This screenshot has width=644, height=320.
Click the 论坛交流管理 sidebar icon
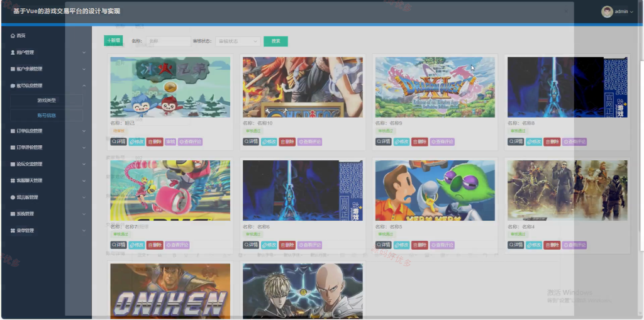pos(13,164)
